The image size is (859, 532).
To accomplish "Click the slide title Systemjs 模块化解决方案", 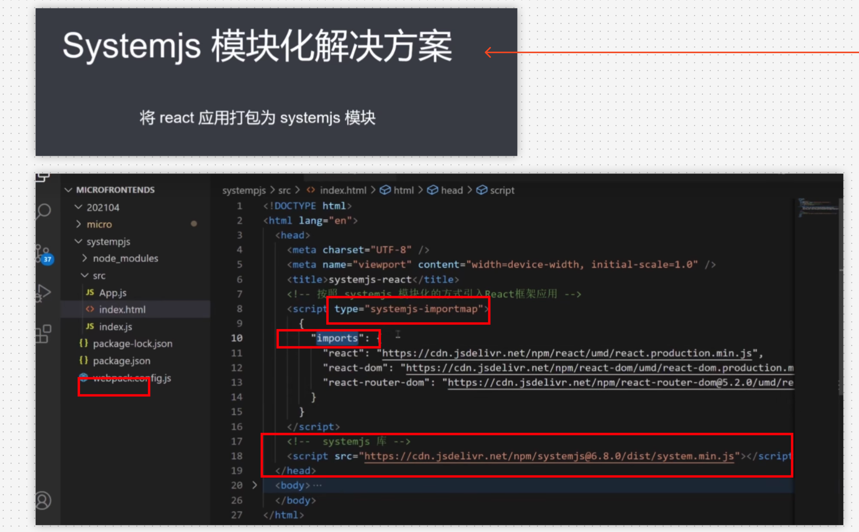I will point(257,46).
